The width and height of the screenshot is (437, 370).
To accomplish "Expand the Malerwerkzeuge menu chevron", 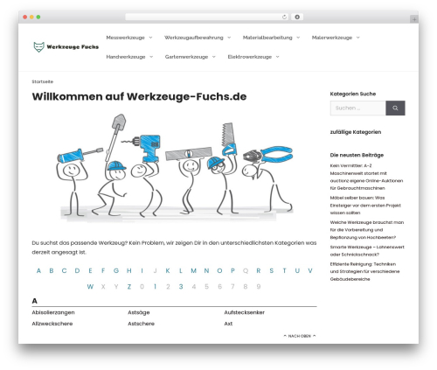I will 358,38.
